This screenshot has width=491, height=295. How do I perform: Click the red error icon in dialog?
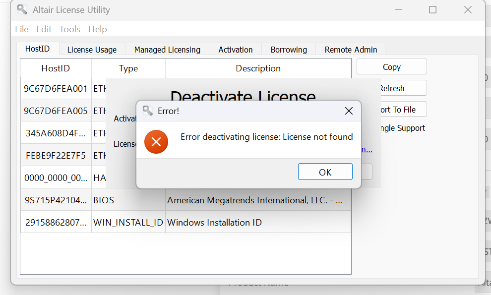tap(156, 142)
